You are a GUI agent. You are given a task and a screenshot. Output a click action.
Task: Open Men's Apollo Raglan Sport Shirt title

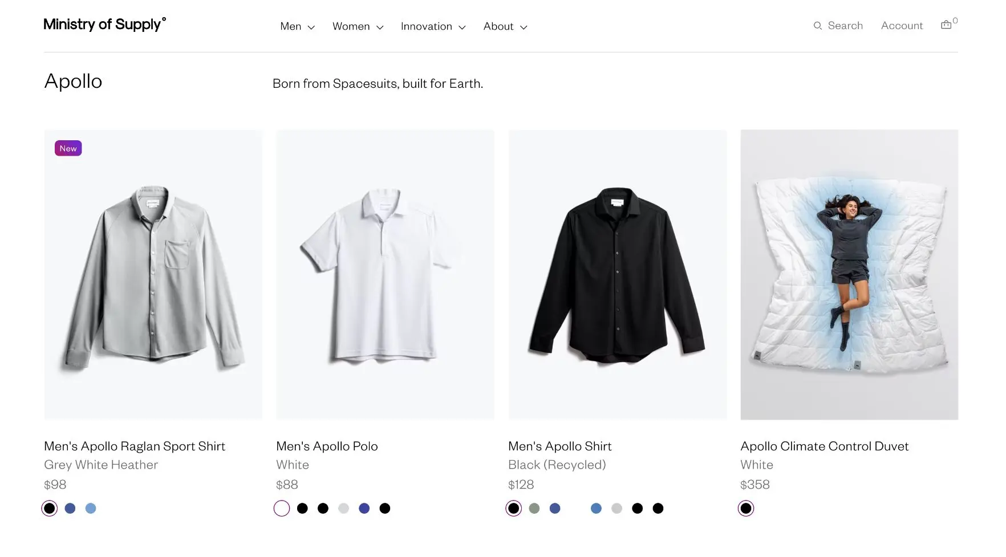135,446
